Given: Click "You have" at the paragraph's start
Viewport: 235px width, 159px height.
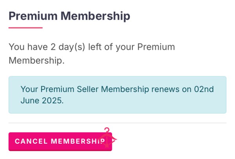Looking at the screenshot, I should (28, 47).
